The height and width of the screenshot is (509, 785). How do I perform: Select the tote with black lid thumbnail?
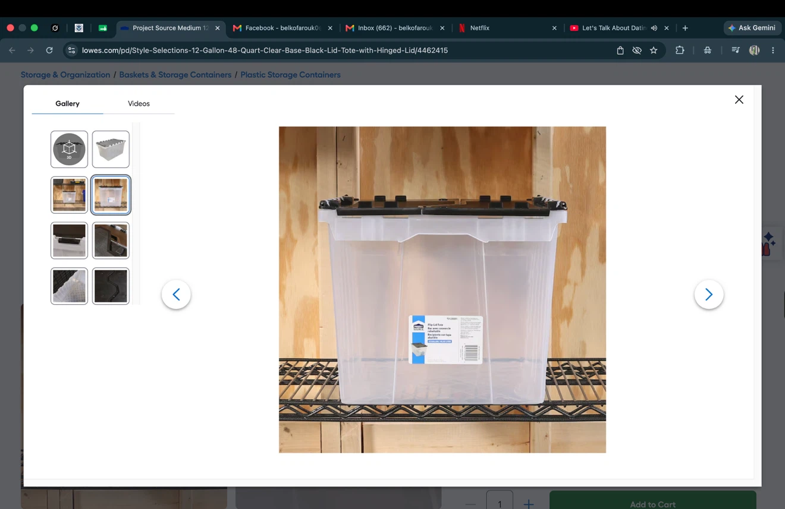tap(111, 149)
